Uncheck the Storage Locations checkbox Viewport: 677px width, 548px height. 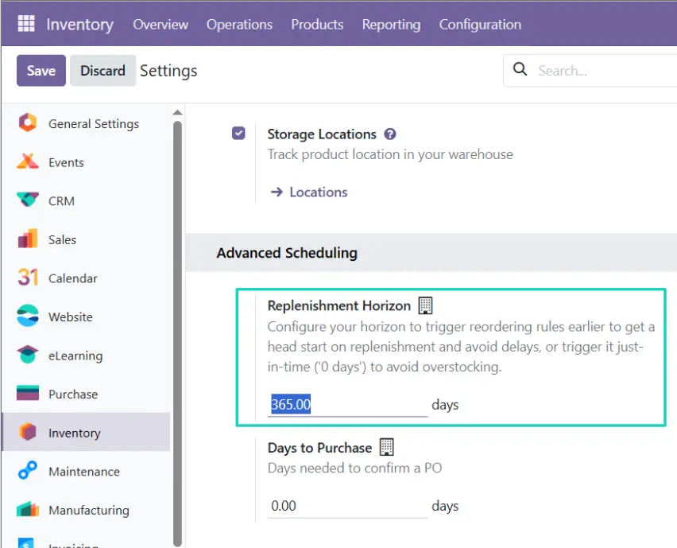click(238, 133)
